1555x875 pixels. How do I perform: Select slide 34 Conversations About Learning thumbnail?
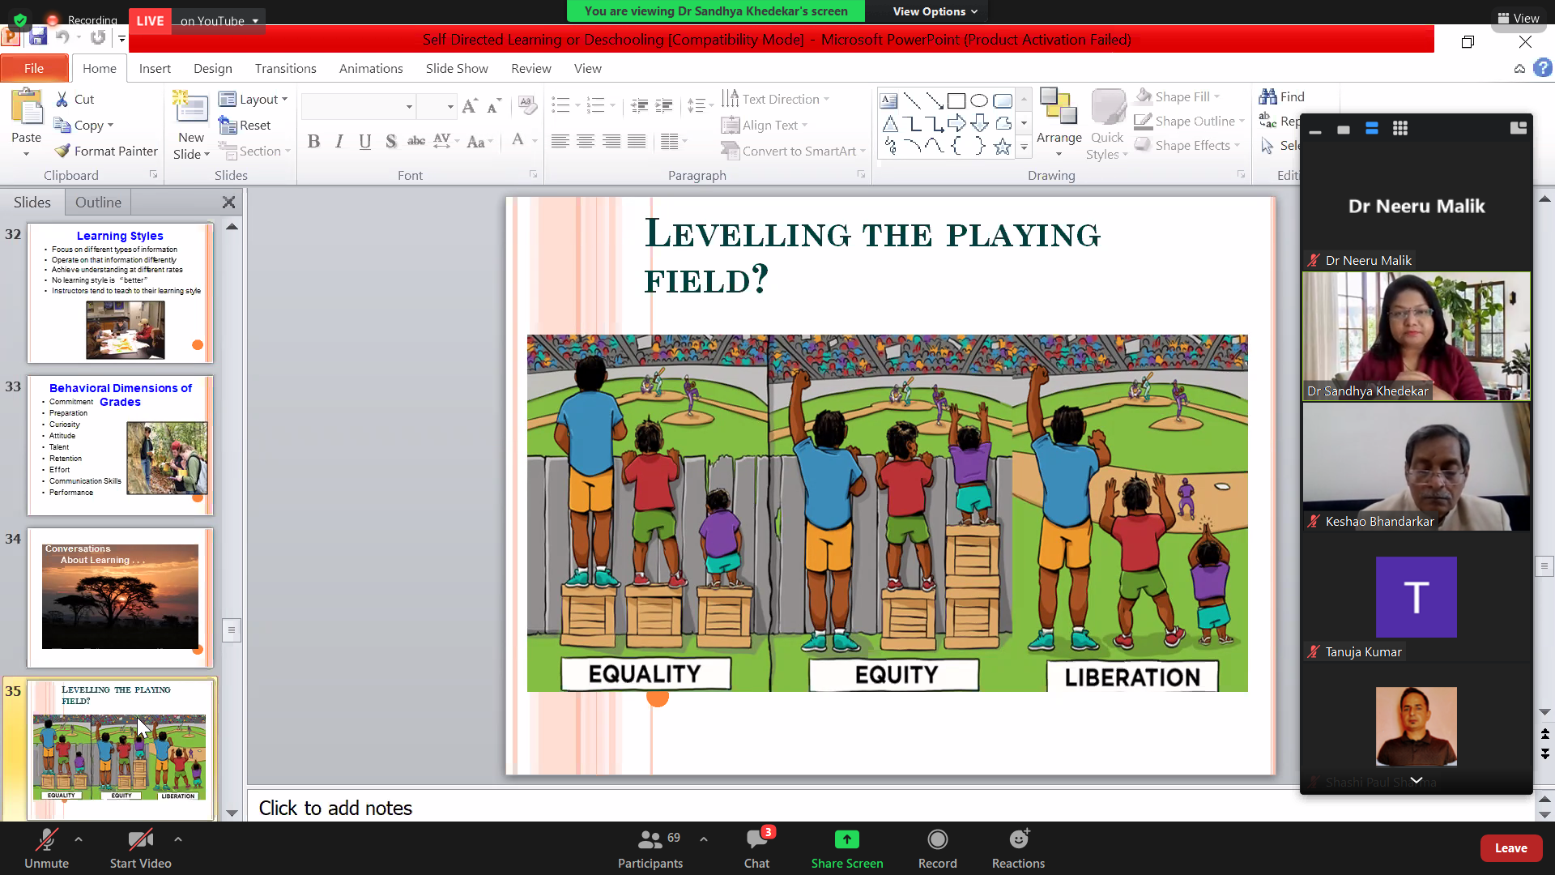click(x=120, y=598)
